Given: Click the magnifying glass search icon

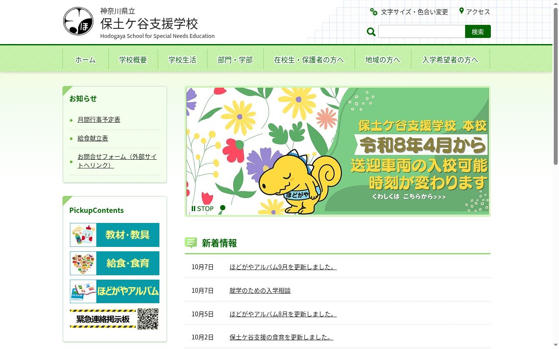Looking at the screenshot, I should (x=371, y=32).
